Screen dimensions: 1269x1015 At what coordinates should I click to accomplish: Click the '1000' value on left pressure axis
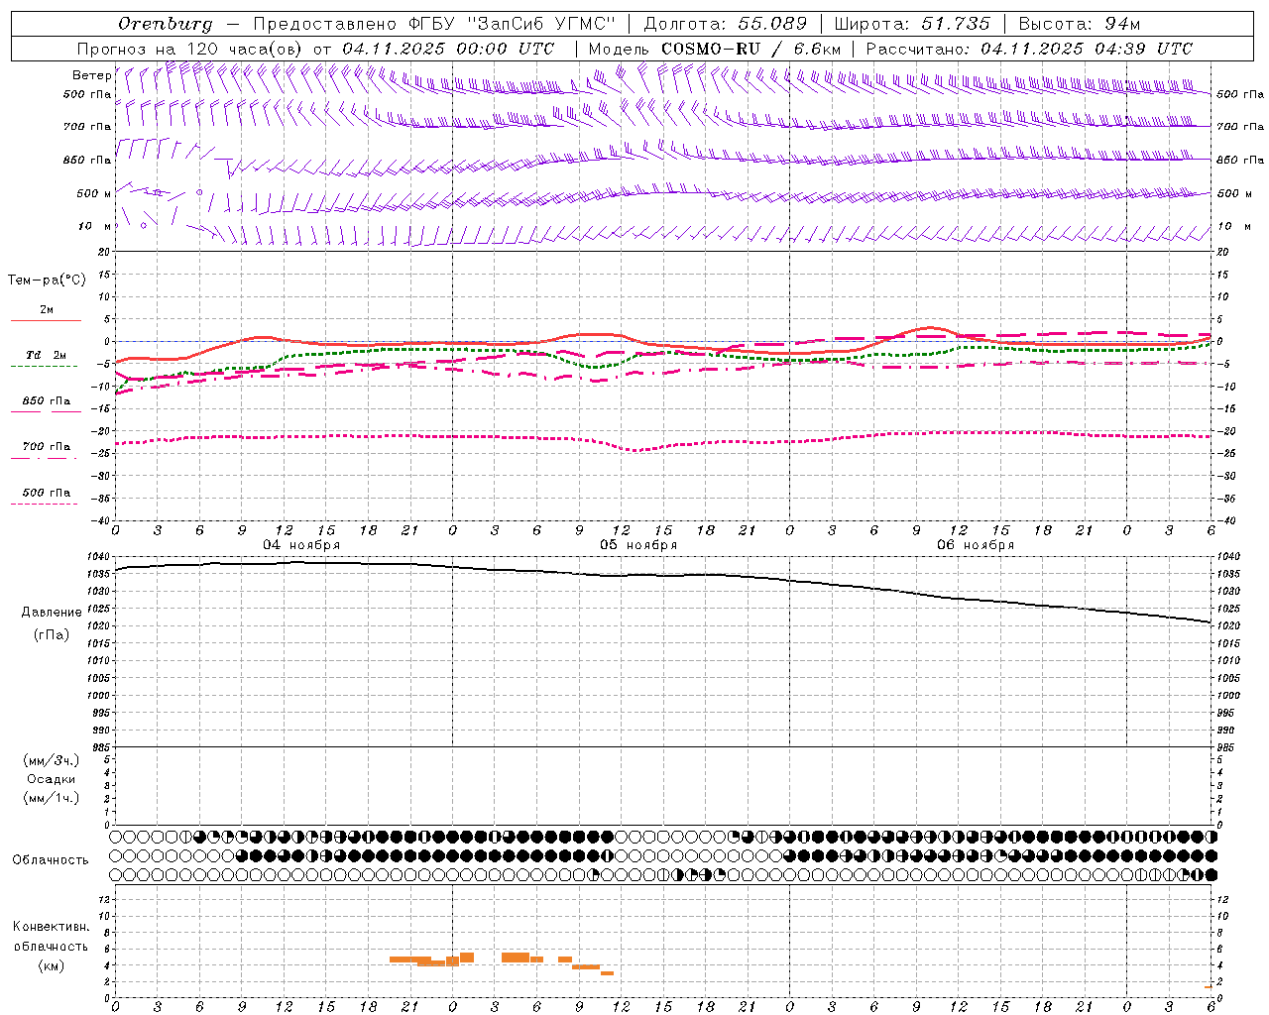[x=98, y=696]
